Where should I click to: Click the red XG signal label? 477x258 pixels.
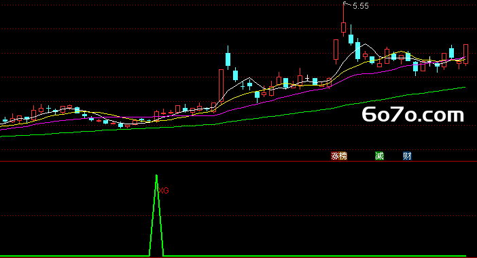coord(163,191)
